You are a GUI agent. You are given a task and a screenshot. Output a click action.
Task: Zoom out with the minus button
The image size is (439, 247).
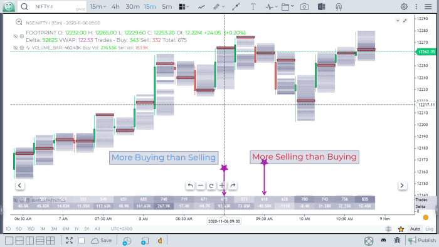201,186
